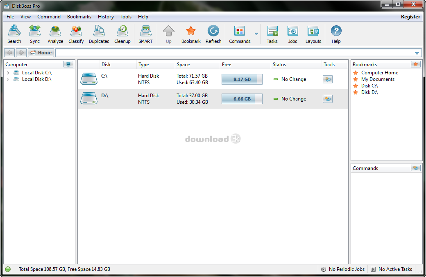Go to Home location button
Viewport: 426px width, 277px height.
(41, 53)
